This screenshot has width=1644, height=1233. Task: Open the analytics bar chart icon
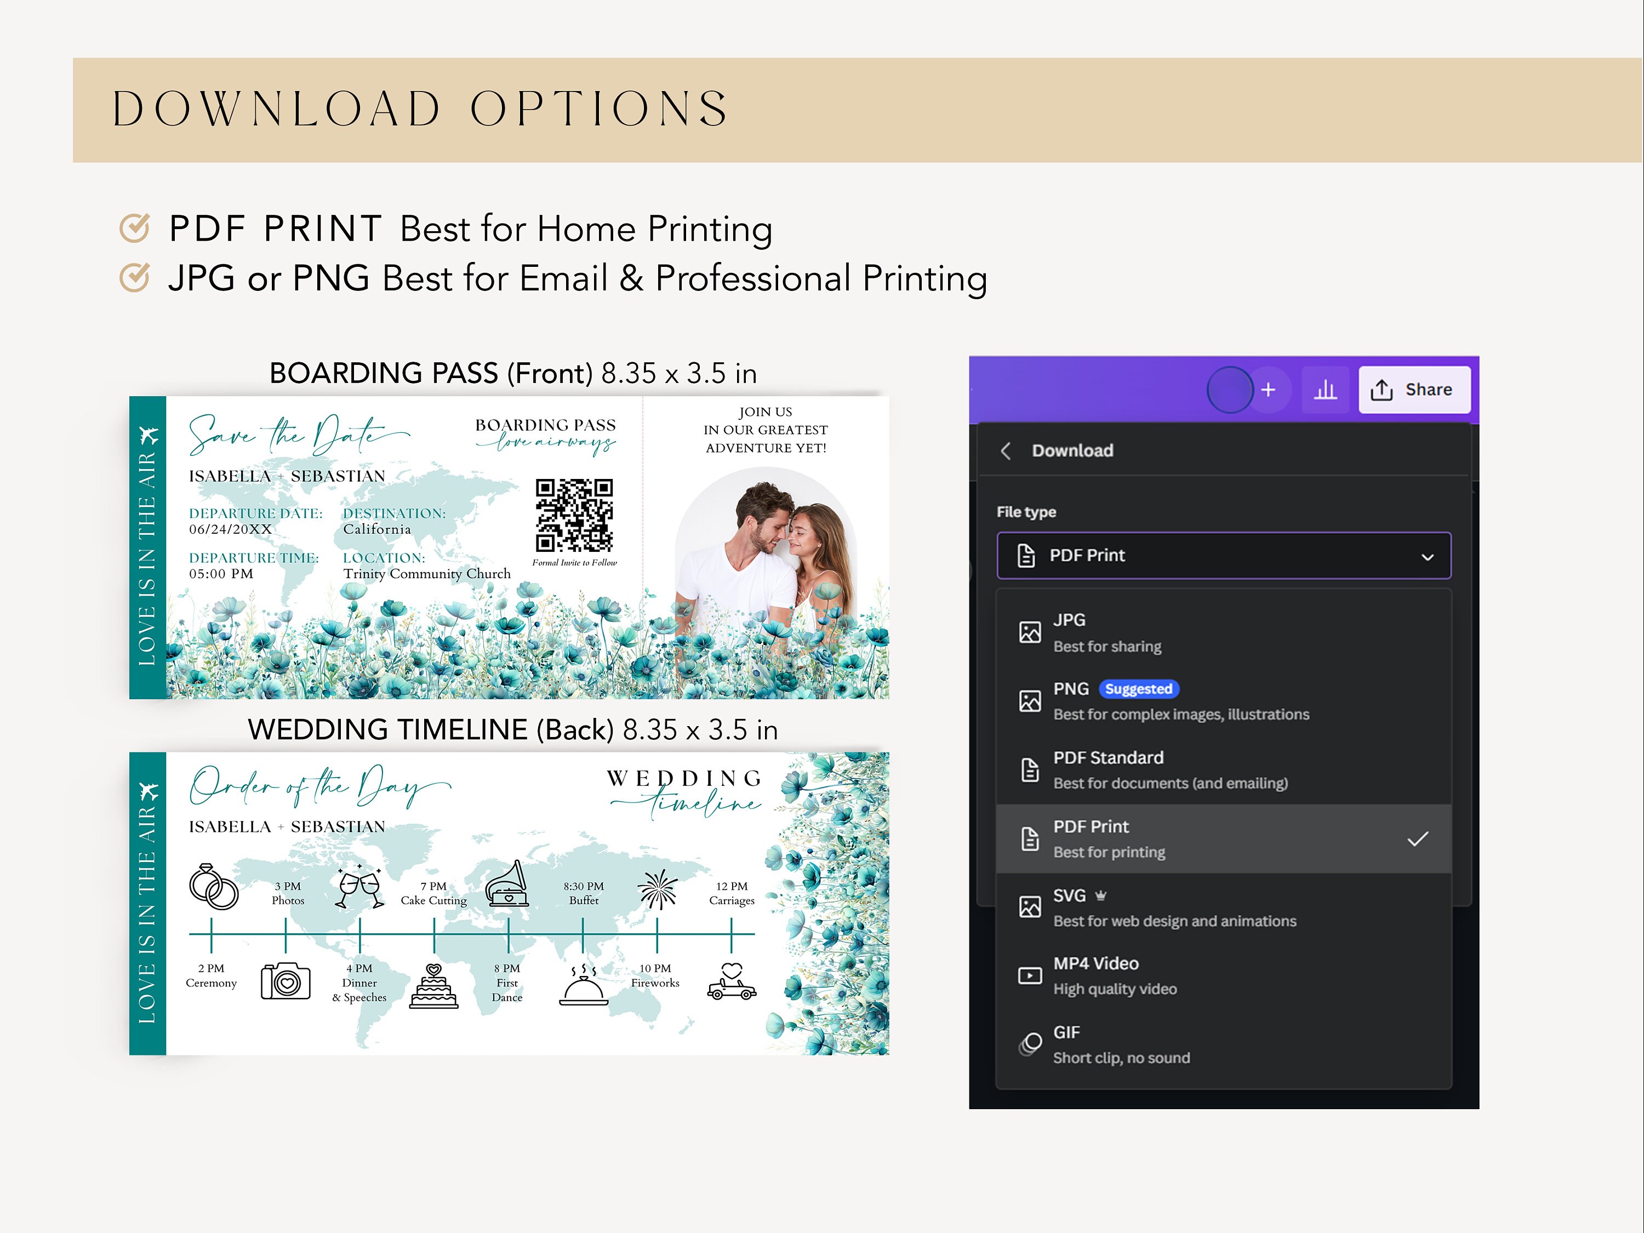(1325, 390)
